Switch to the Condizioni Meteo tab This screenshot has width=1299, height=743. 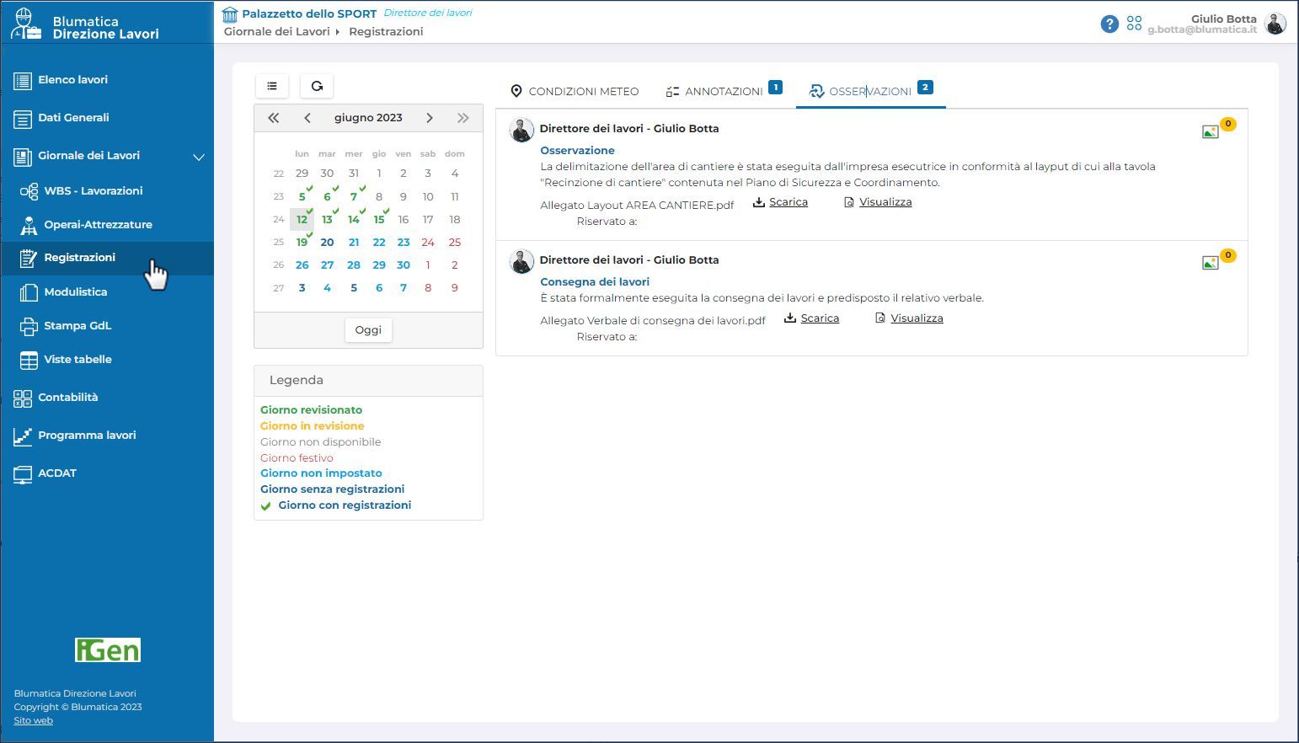(575, 92)
